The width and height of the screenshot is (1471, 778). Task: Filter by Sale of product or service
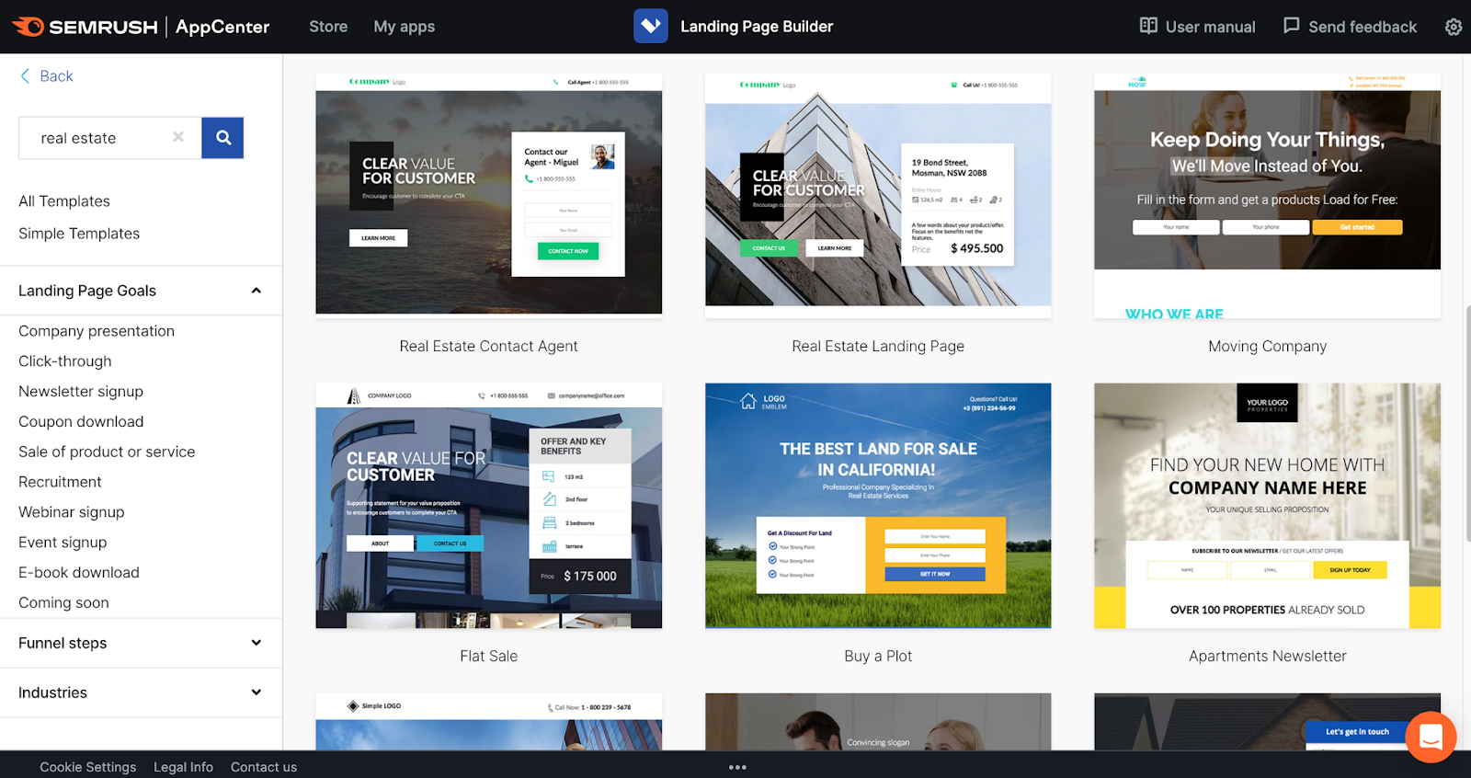[107, 452]
